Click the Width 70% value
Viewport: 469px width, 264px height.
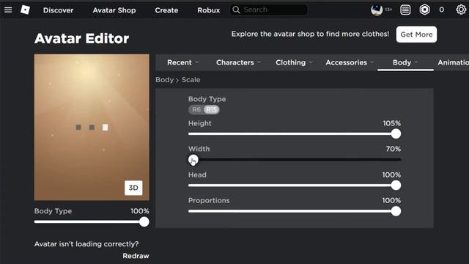(x=393, y=149)
